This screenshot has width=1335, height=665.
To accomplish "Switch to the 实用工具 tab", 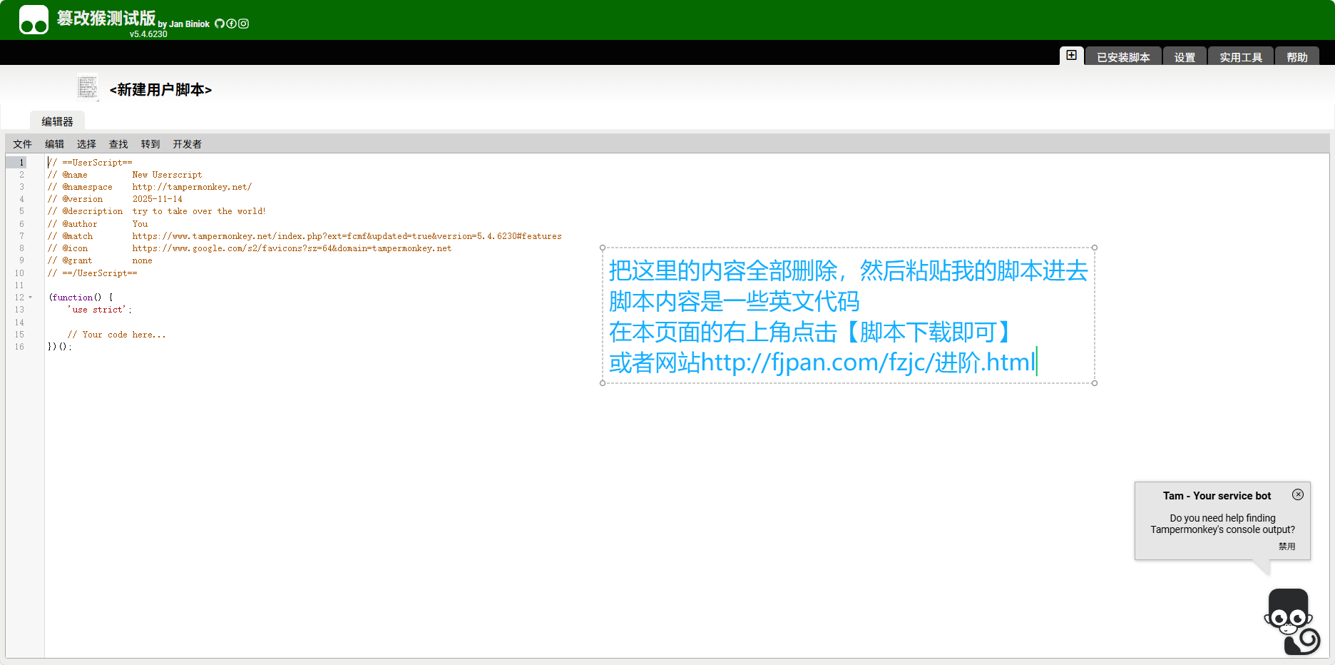I will (1240, 57).
